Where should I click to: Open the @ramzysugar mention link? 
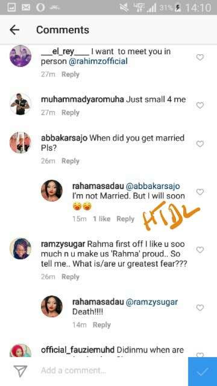pos(152,302)
